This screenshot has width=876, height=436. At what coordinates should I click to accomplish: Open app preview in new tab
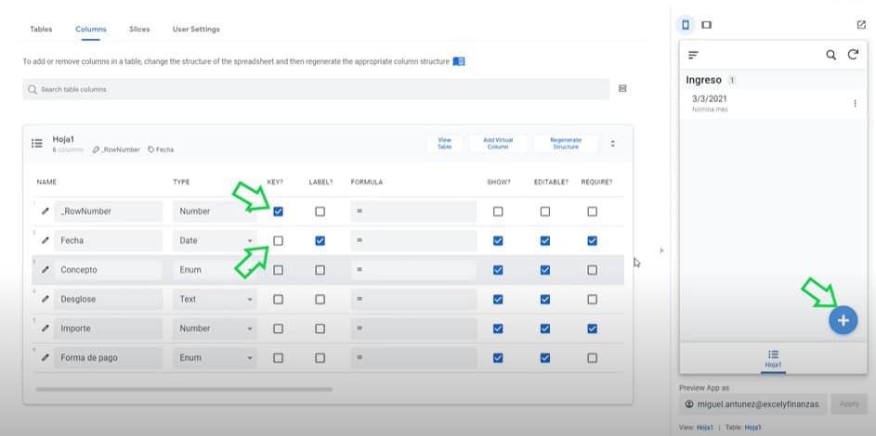[x=861, y=24]
